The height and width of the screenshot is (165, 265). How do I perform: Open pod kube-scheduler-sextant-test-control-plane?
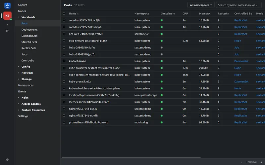94,88
